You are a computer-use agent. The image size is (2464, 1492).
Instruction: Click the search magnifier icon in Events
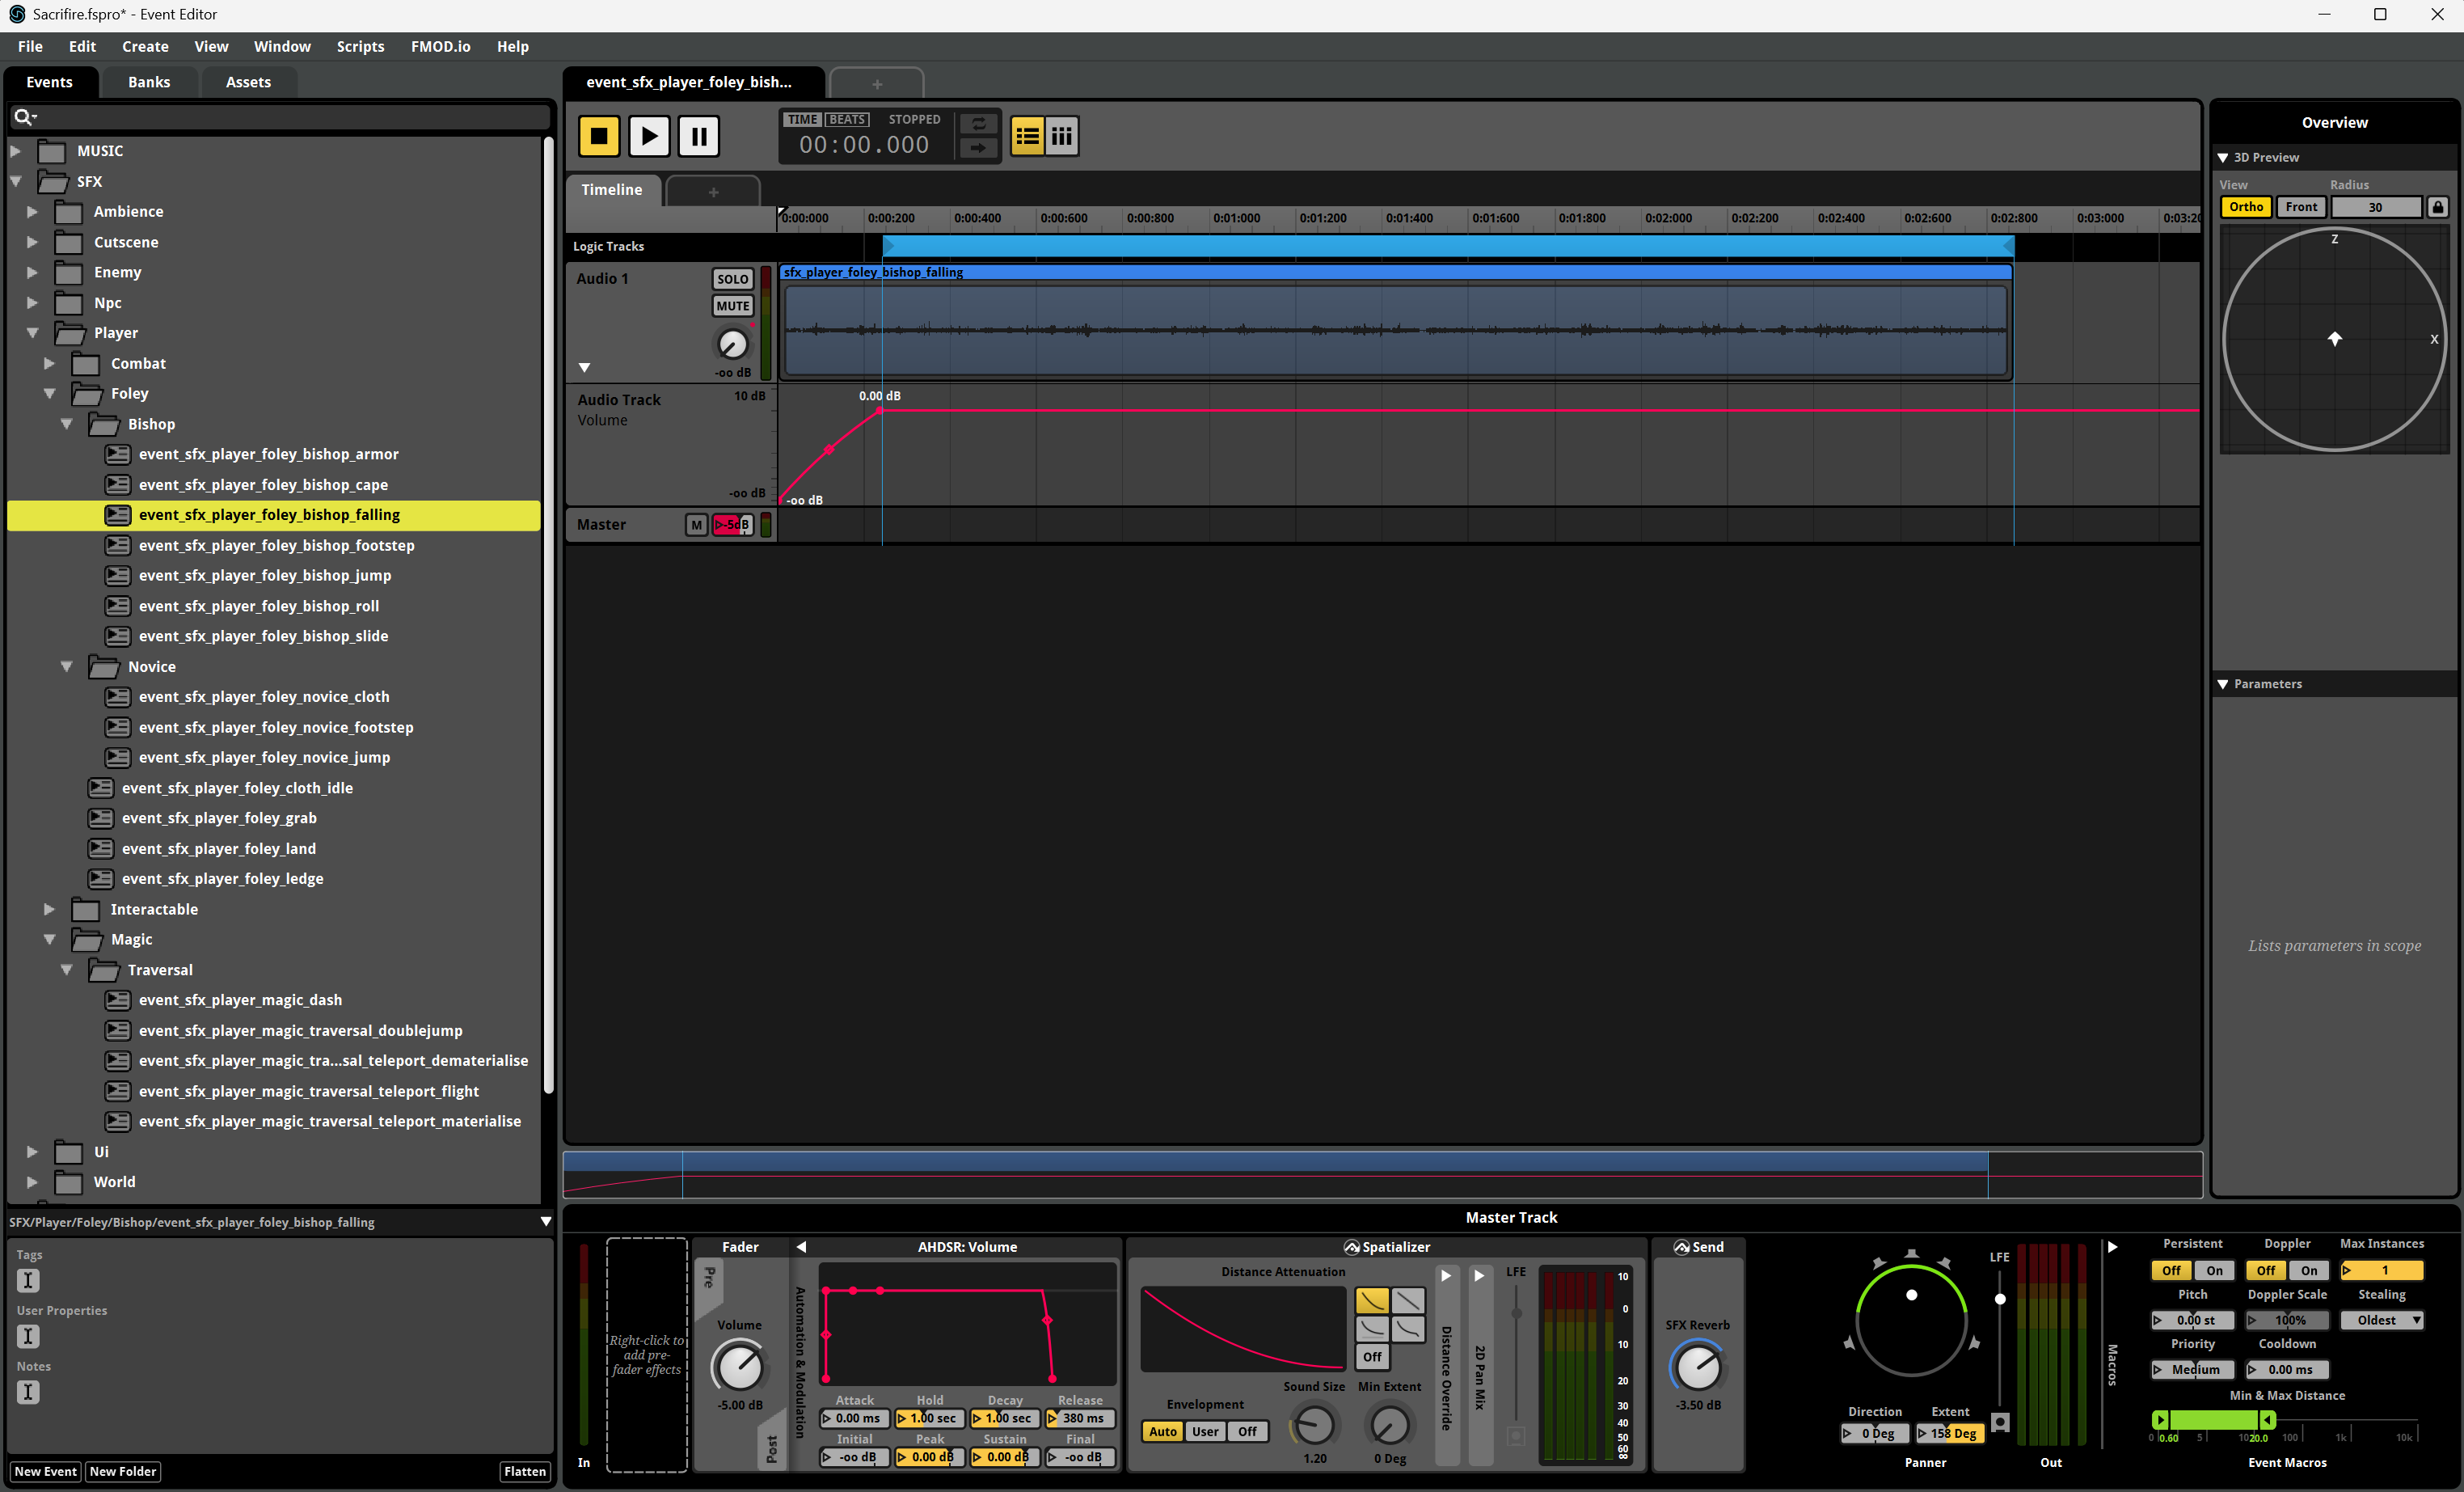coord(22,117)
